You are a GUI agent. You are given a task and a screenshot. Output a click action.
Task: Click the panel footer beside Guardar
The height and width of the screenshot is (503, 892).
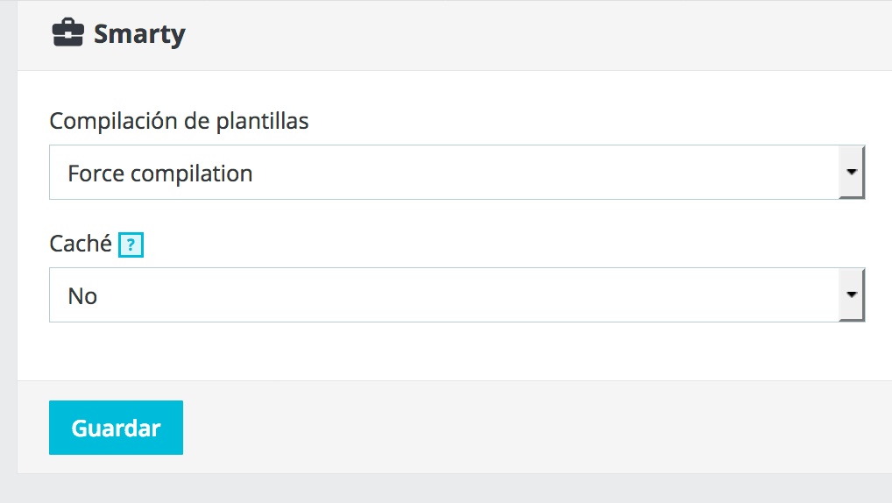(534, 428)
